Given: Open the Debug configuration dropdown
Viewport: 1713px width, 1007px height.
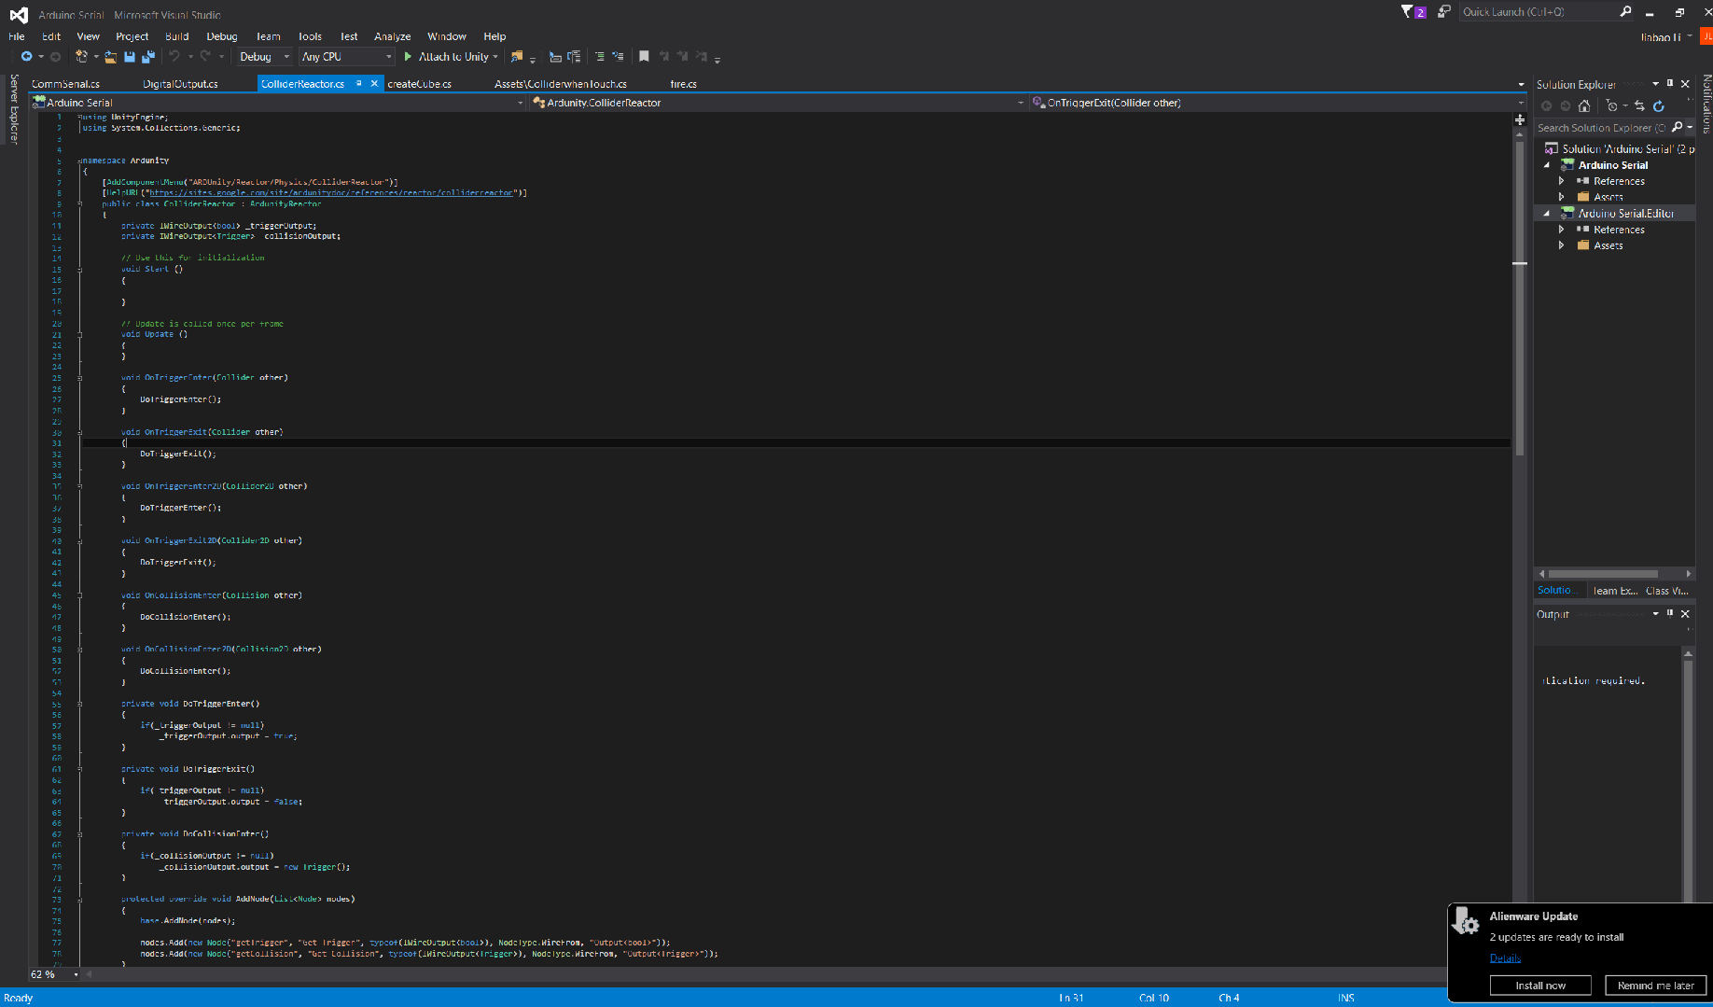Looking at the screenshot, I should point(265,57).
